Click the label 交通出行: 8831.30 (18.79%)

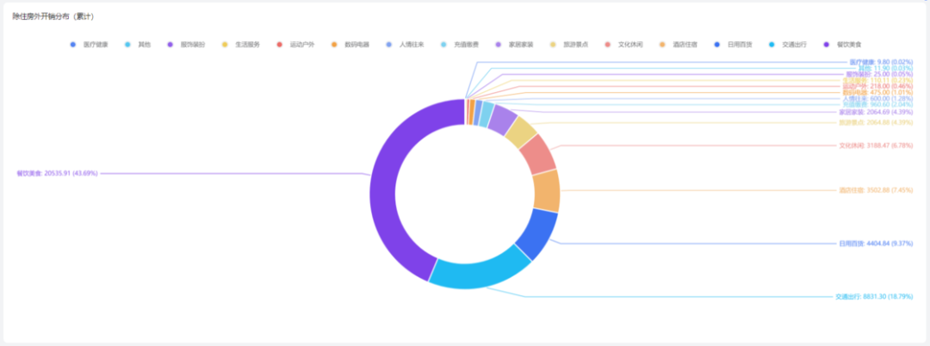tap(874, 297)
